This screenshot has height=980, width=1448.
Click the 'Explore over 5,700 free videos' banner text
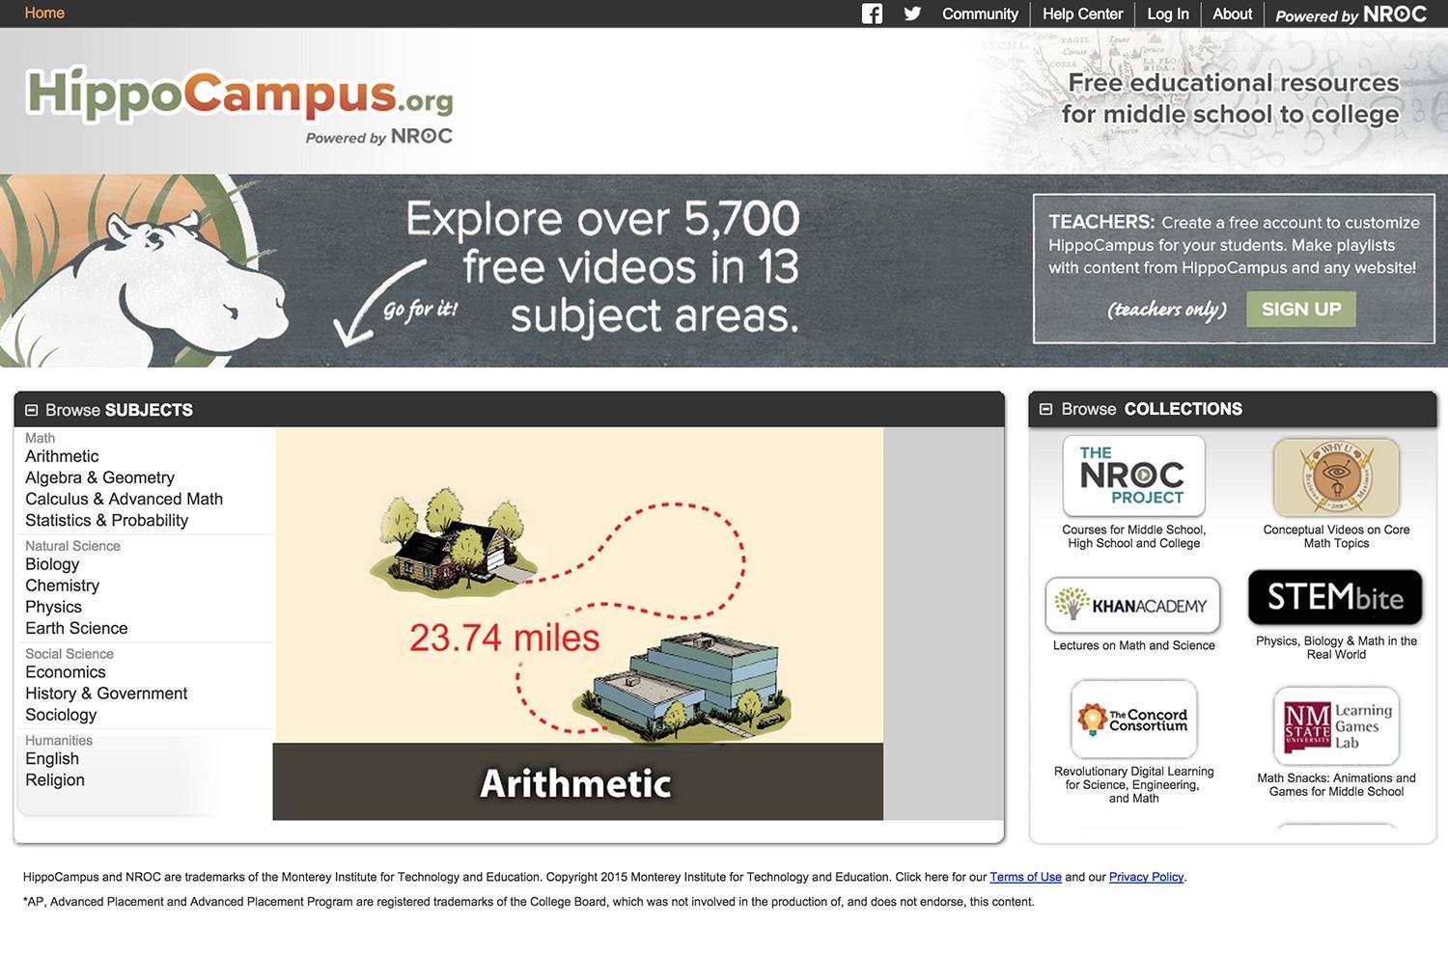pos(603,267)
